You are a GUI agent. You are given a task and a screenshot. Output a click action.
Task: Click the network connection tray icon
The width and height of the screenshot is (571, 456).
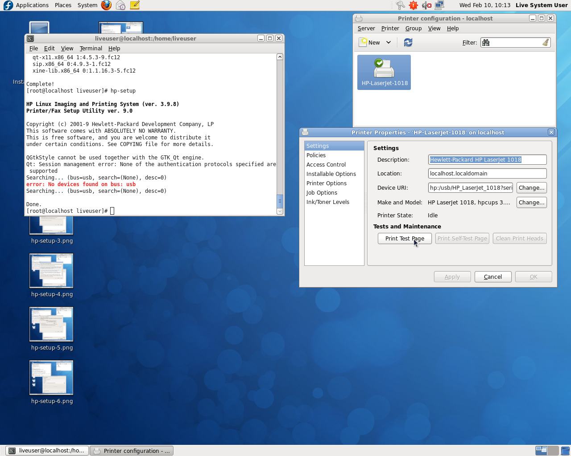click(439, 5)
